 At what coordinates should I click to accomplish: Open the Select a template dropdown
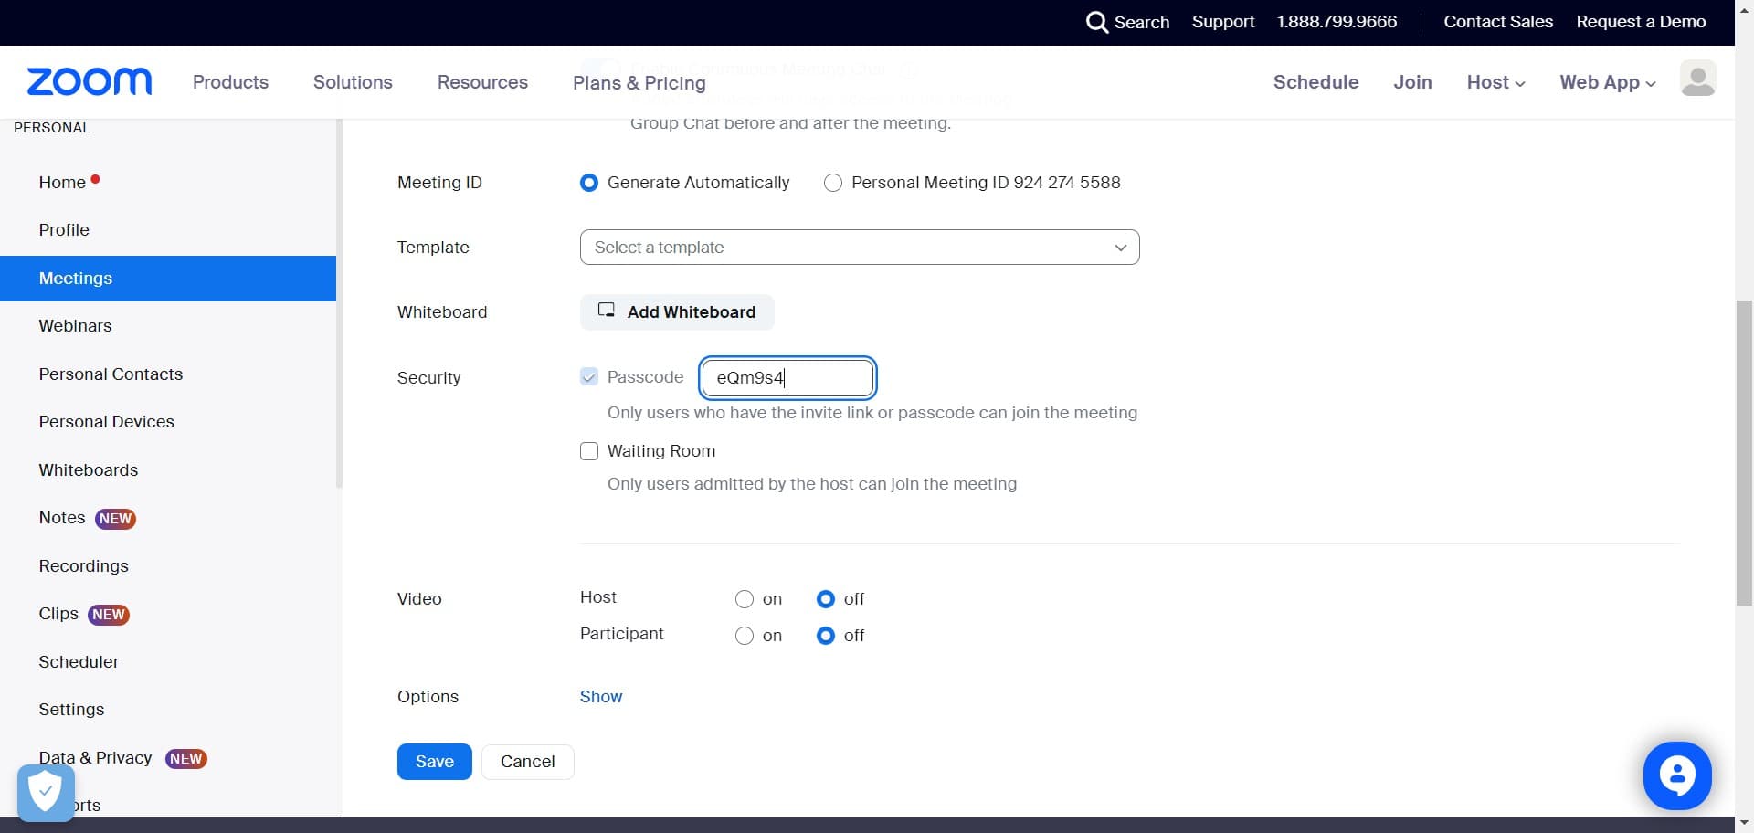(859, 248)
